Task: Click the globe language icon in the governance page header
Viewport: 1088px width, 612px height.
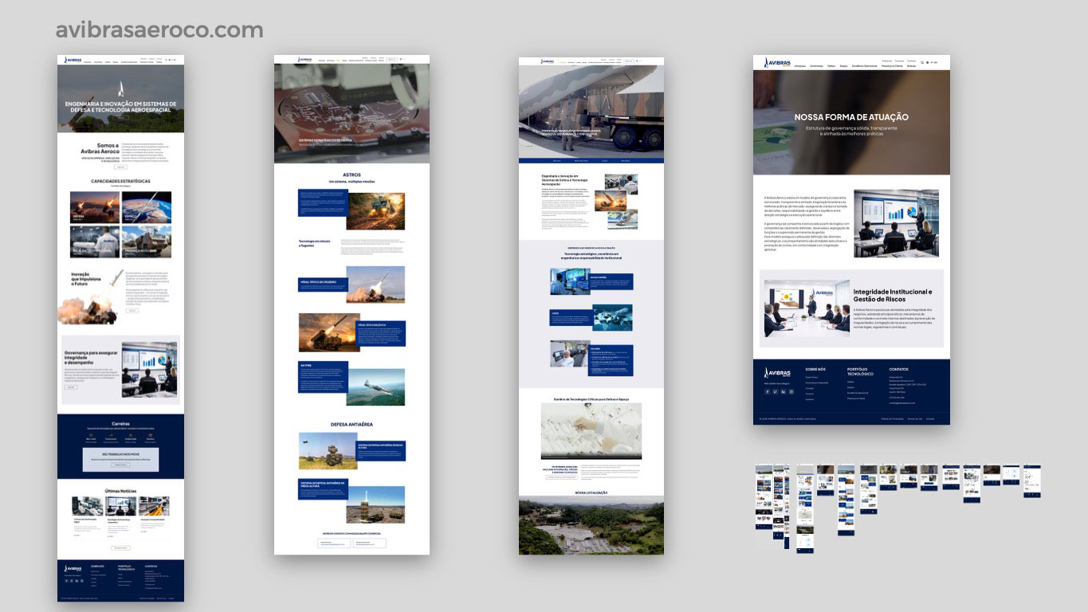Action: 927,62
